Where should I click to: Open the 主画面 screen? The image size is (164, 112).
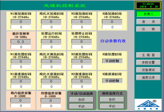point(148,55)
